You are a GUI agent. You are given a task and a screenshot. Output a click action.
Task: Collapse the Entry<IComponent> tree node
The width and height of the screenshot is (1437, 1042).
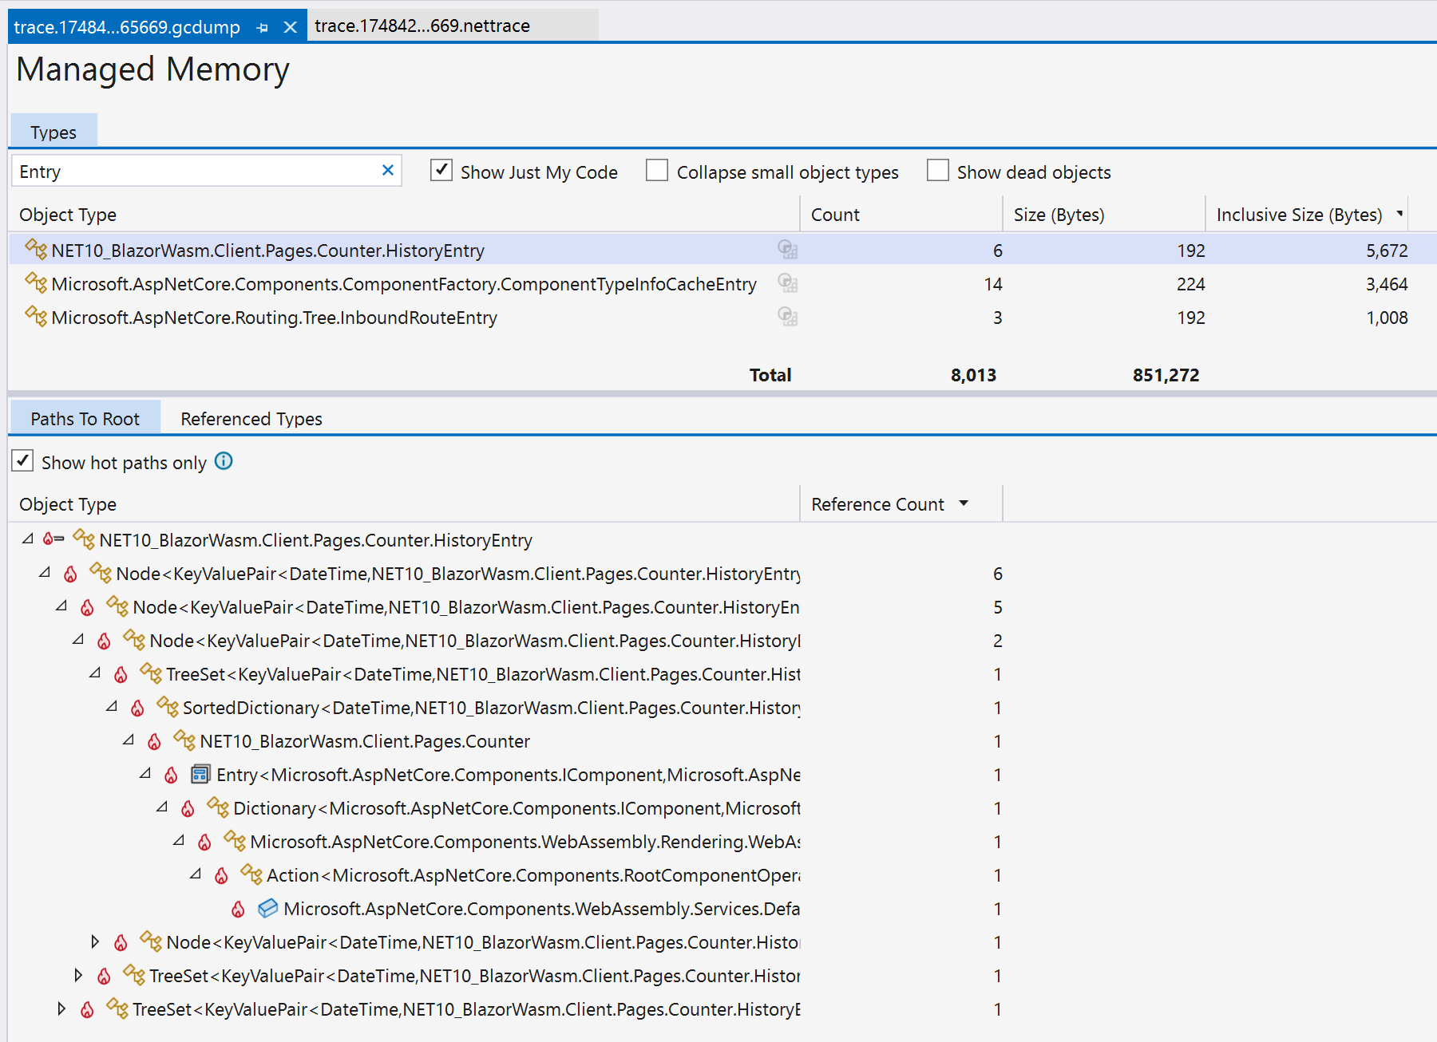pos(145,773)
